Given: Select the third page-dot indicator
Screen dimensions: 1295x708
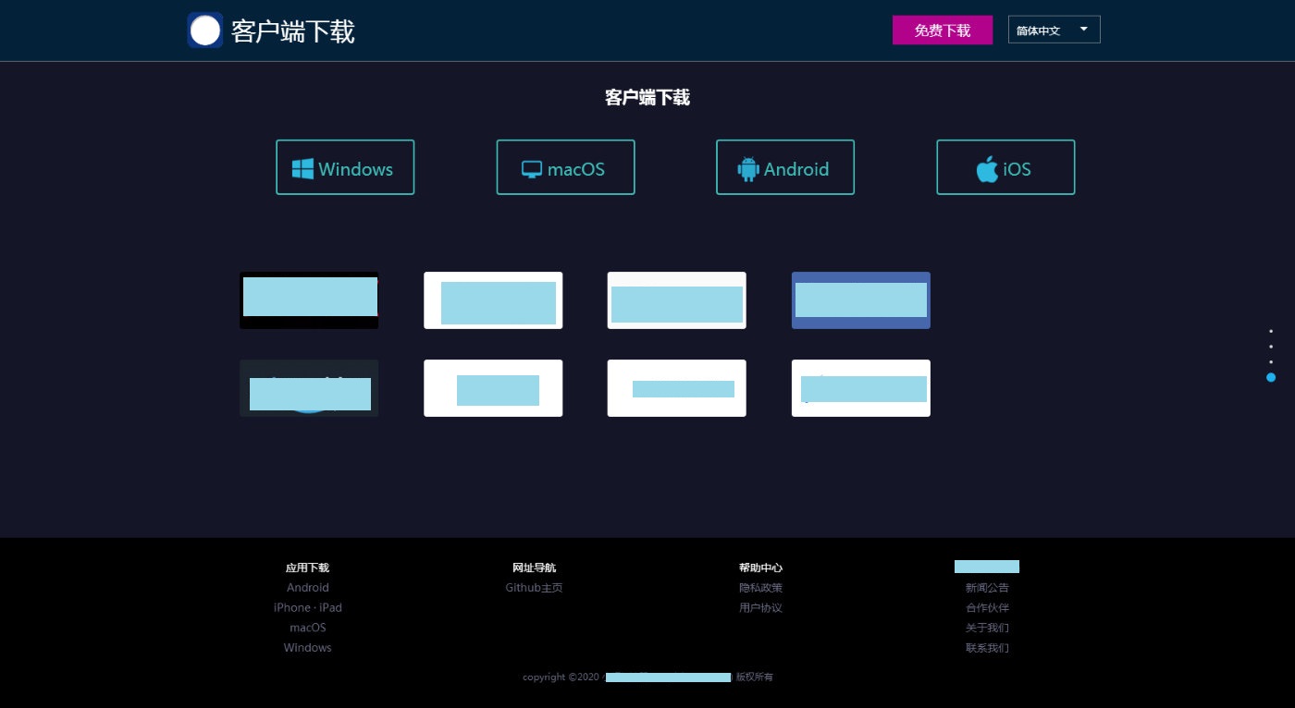Looking at the screenshot, I should [x=1271, y=361].
